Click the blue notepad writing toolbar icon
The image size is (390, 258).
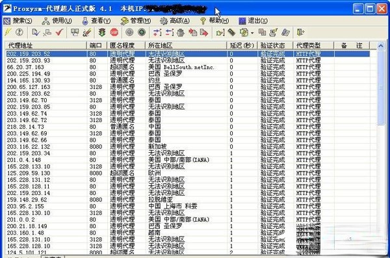[286, 32]
